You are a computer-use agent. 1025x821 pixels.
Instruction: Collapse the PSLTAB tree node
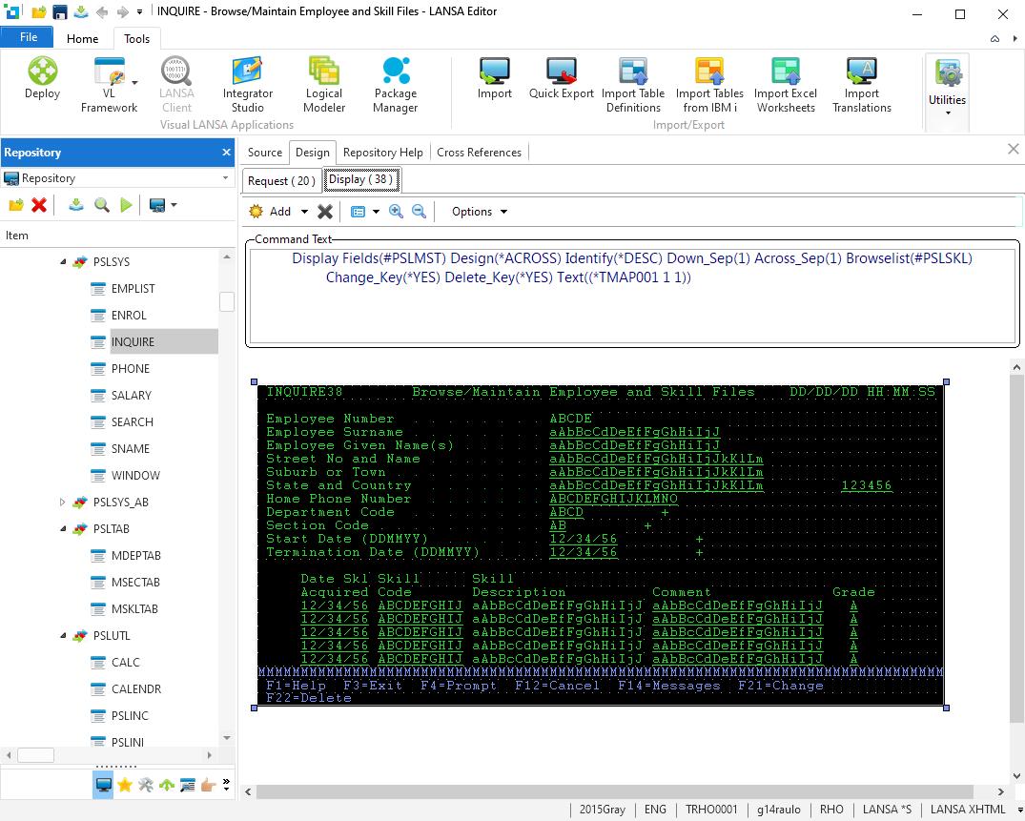(x=64, y=529)
